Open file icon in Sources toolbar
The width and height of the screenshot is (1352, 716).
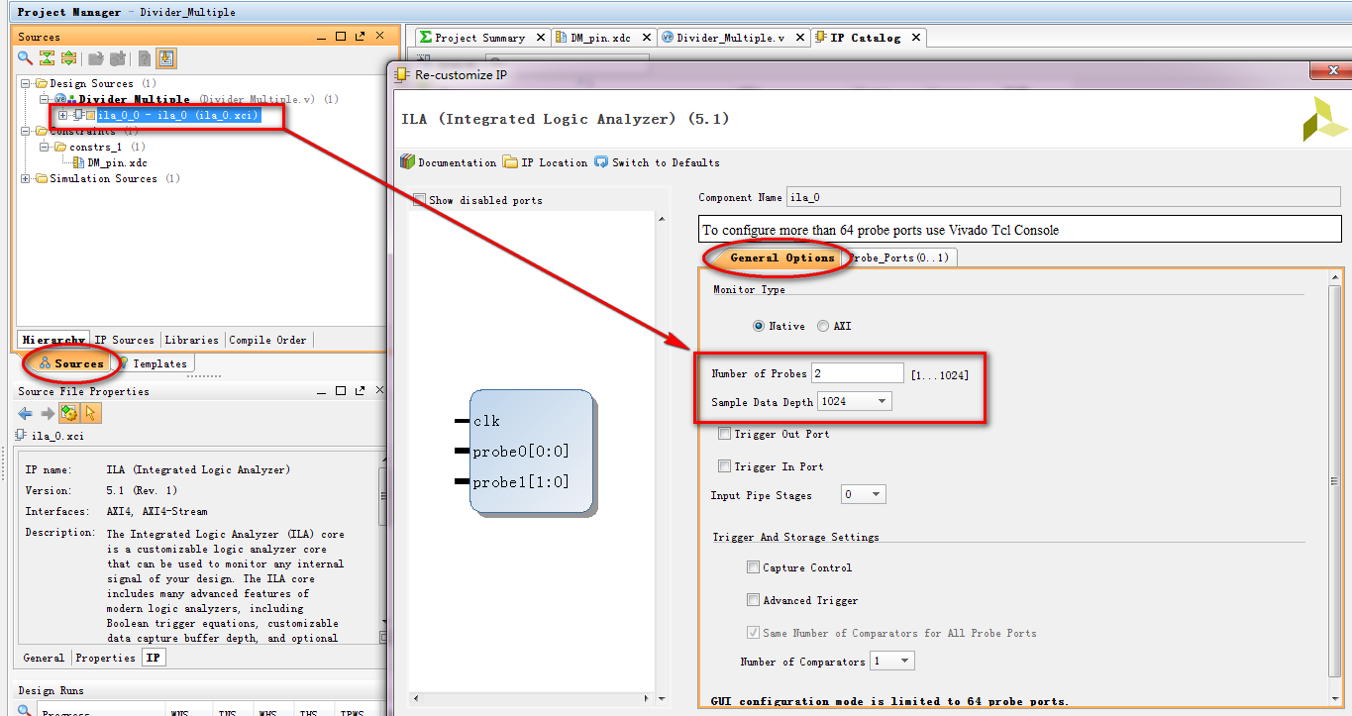[x=96, y=58]
